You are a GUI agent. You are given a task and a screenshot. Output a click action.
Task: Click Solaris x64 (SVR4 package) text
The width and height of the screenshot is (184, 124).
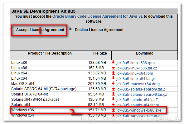(35, 100)
